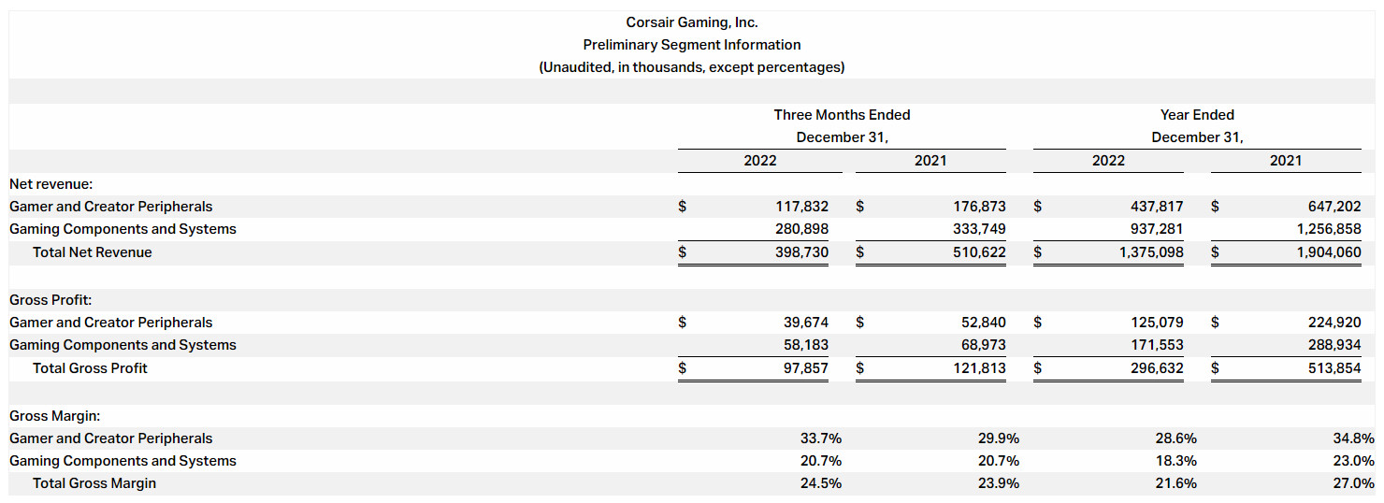Image resolution: width=1384 pixels, height=503 pixels.
Task: Select the value 437,817
Action: [x=1155, y=207]
